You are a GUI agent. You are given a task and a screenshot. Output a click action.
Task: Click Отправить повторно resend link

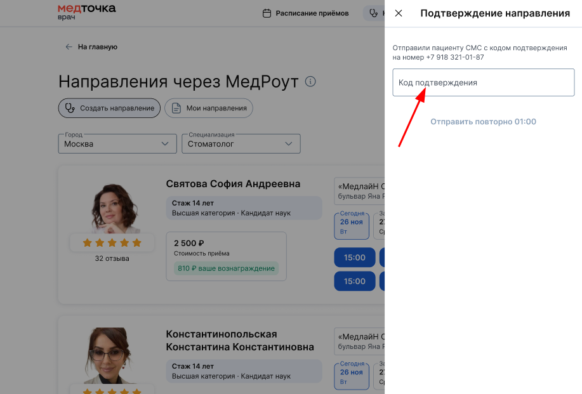(x=483, y=122)
